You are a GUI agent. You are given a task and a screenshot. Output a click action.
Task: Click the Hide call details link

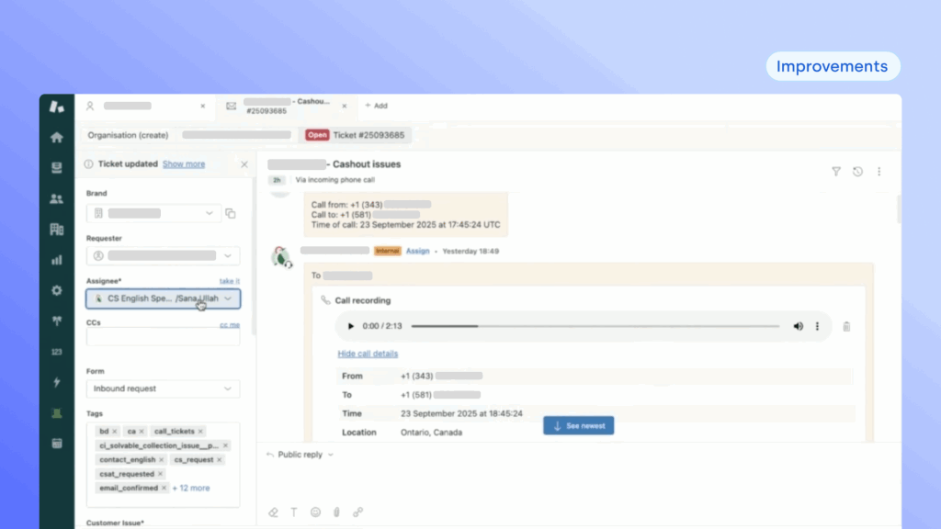[x=368, y=354]
